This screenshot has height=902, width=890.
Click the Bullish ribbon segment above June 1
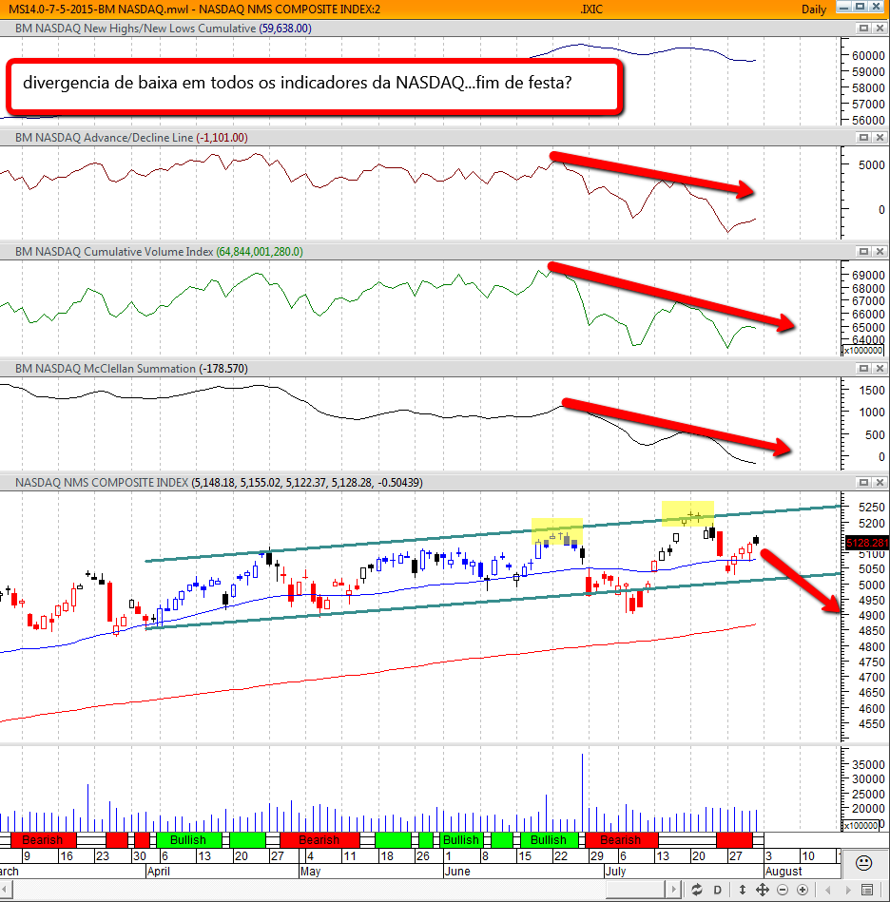(461, 840)
